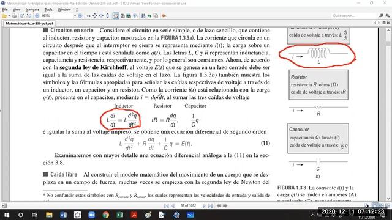Open the Window menu

[x=64, y=10]
